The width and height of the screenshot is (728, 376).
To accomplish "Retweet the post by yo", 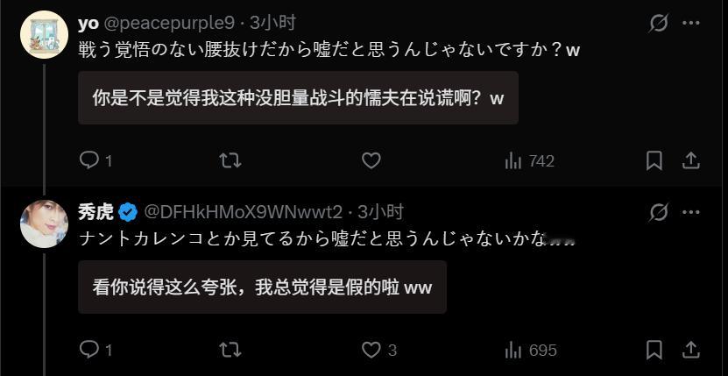I will (x=230, y=160).
